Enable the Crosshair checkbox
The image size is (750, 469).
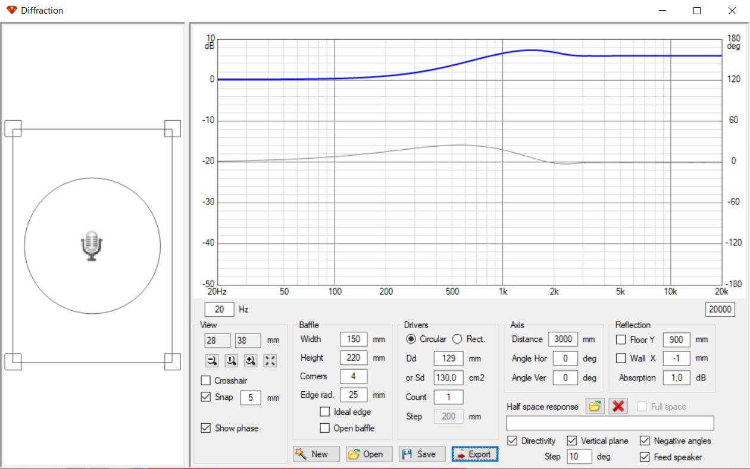[206, 380]
